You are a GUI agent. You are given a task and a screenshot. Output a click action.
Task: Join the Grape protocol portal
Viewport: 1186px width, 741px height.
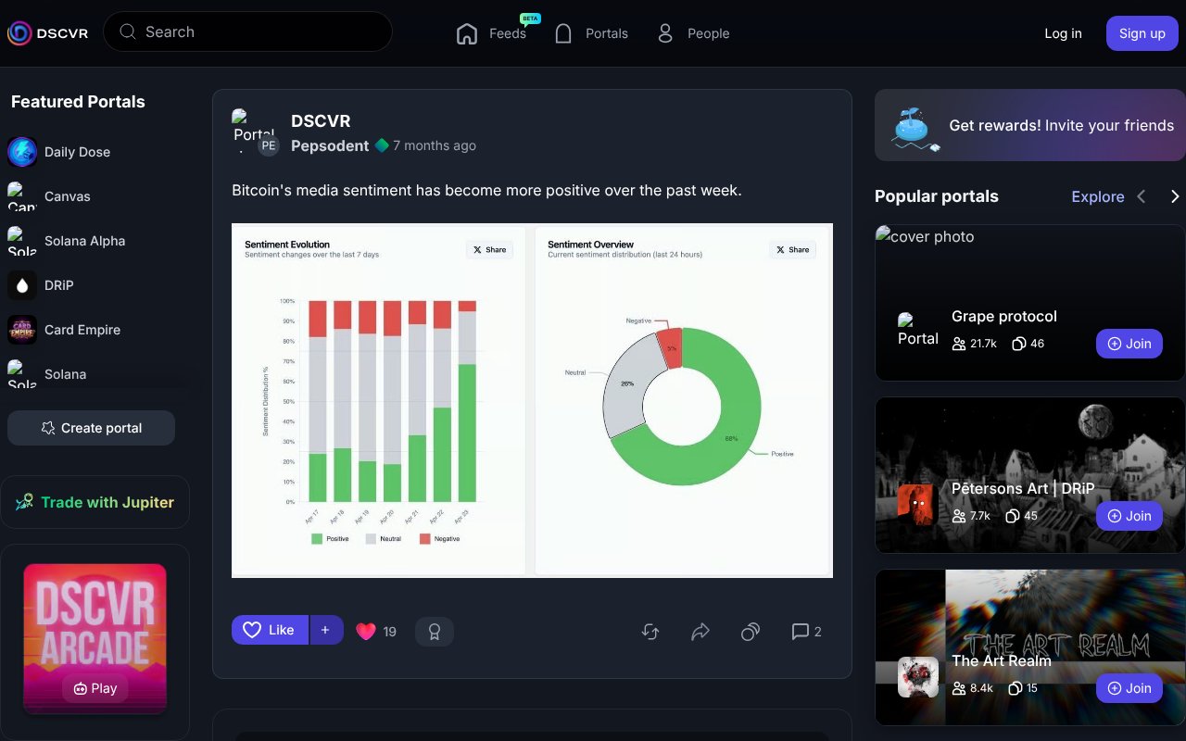point(1129,343)
